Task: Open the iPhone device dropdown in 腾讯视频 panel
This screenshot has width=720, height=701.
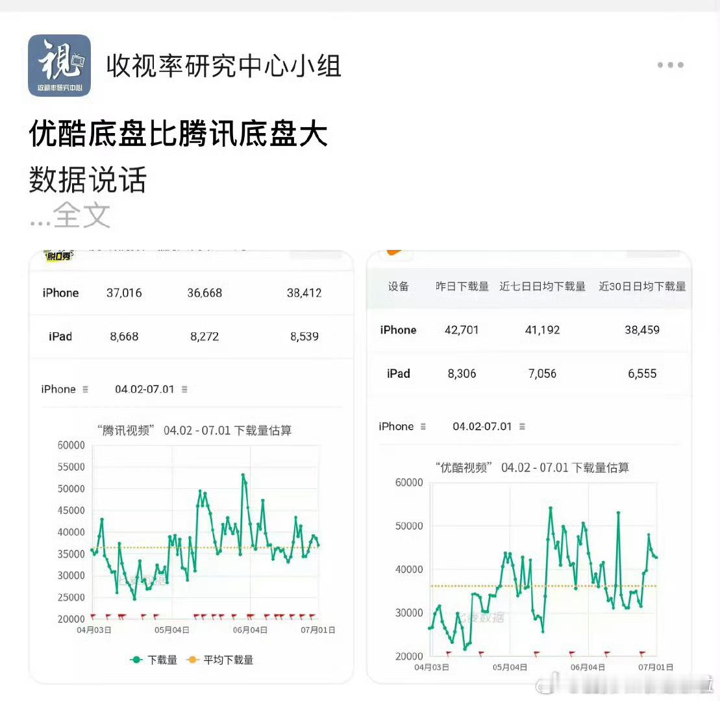Action: point(65,389)
